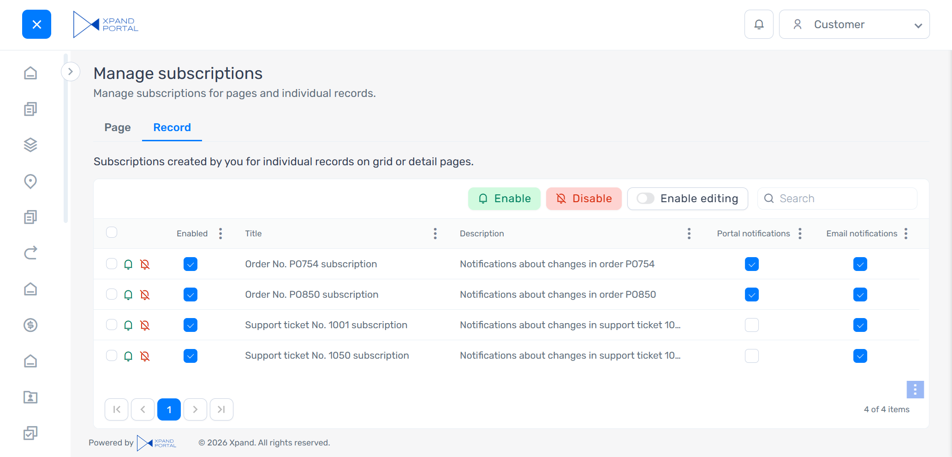Open the layers stack sidebar icon
Screen dimensions: 952x457
30,145
